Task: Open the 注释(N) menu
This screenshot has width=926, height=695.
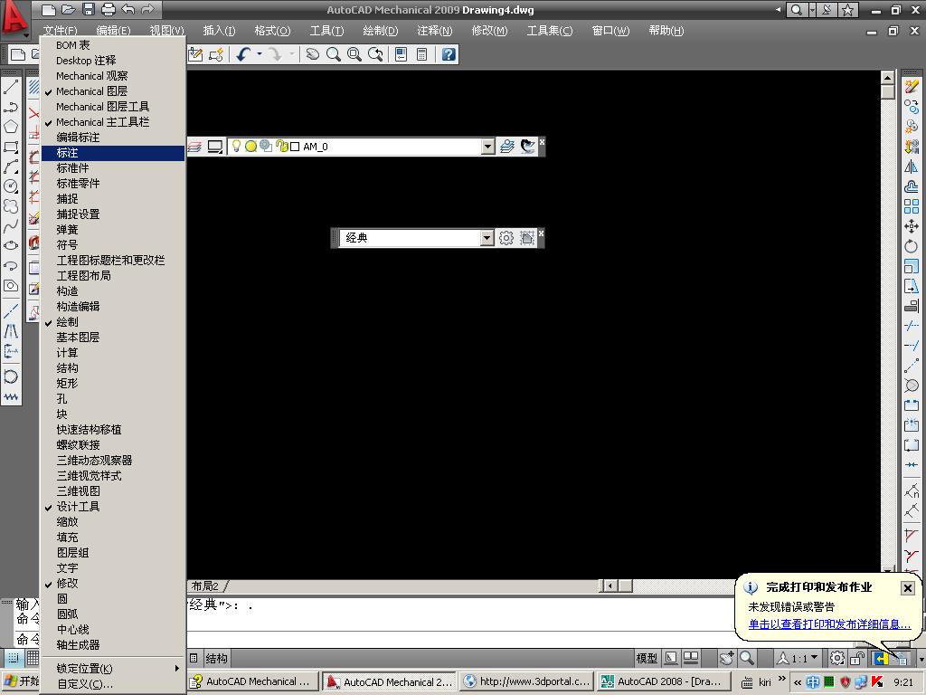Action: pos(435,30)
